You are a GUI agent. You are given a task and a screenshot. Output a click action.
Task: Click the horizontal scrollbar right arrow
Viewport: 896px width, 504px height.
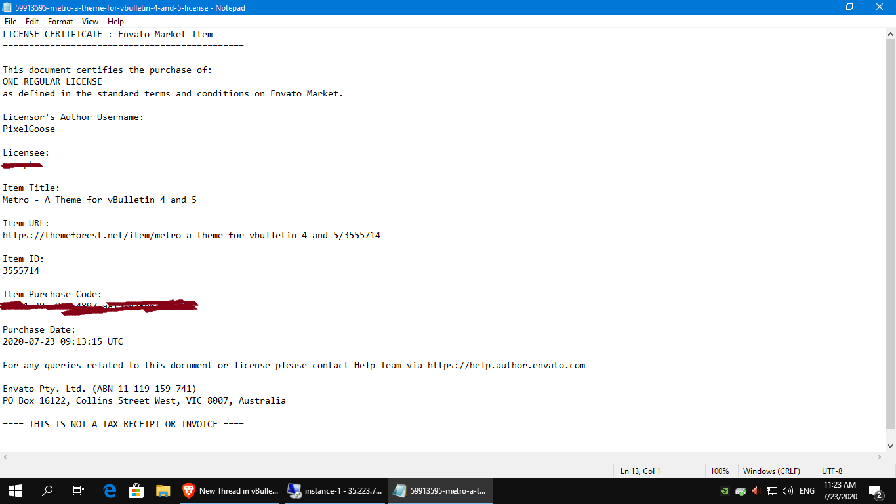click(x=880, y=457)
